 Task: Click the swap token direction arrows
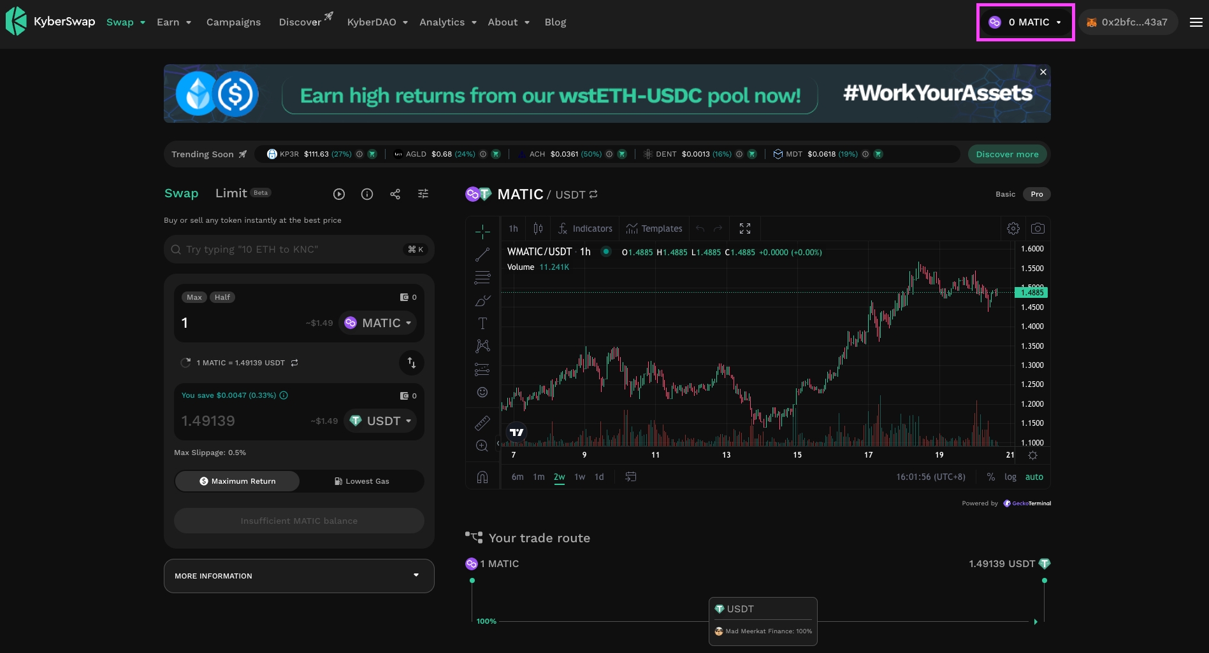point(412,363)
